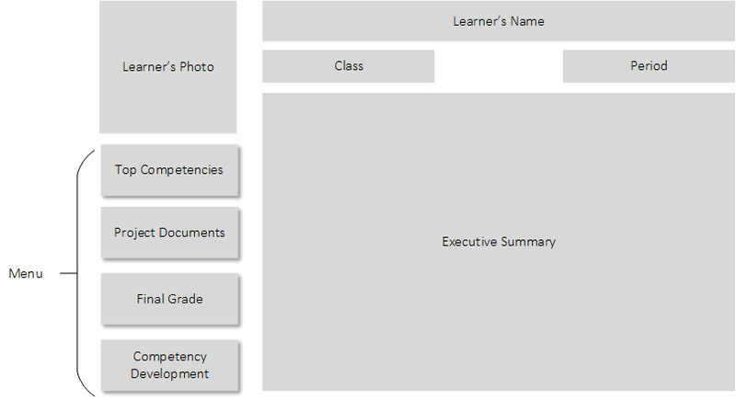This screenshot has width=736, height=399.
Task: Click the word Period
Action: [649, 66]
